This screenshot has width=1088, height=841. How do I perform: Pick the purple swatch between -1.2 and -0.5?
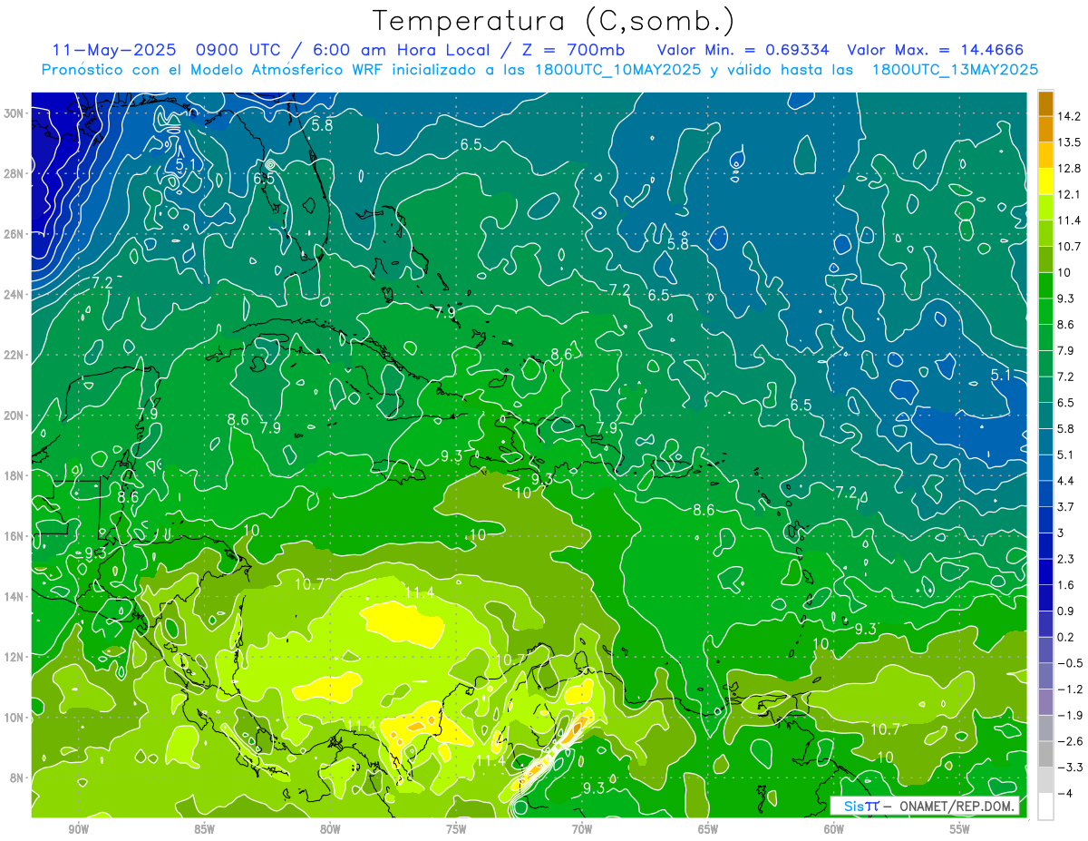click(1045, 676)
